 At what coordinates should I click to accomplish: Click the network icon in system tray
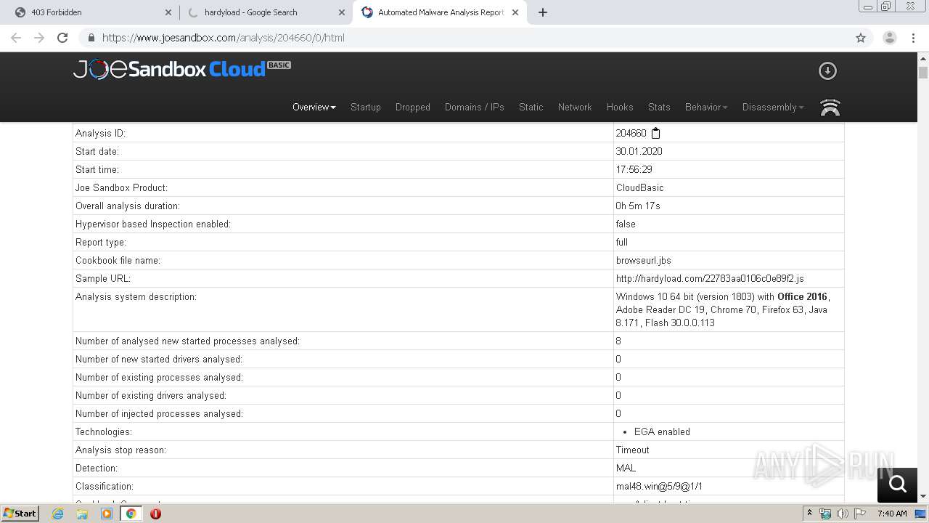coord(825,514)
